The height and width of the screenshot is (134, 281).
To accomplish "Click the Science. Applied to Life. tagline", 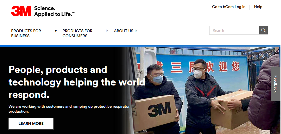I will pyautogui.click(x=54, y=11).
